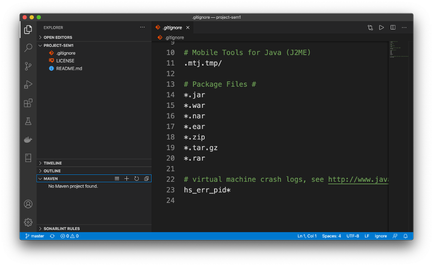Open notifications bell in status bar
433x266 pixels.
click(405, 236)
